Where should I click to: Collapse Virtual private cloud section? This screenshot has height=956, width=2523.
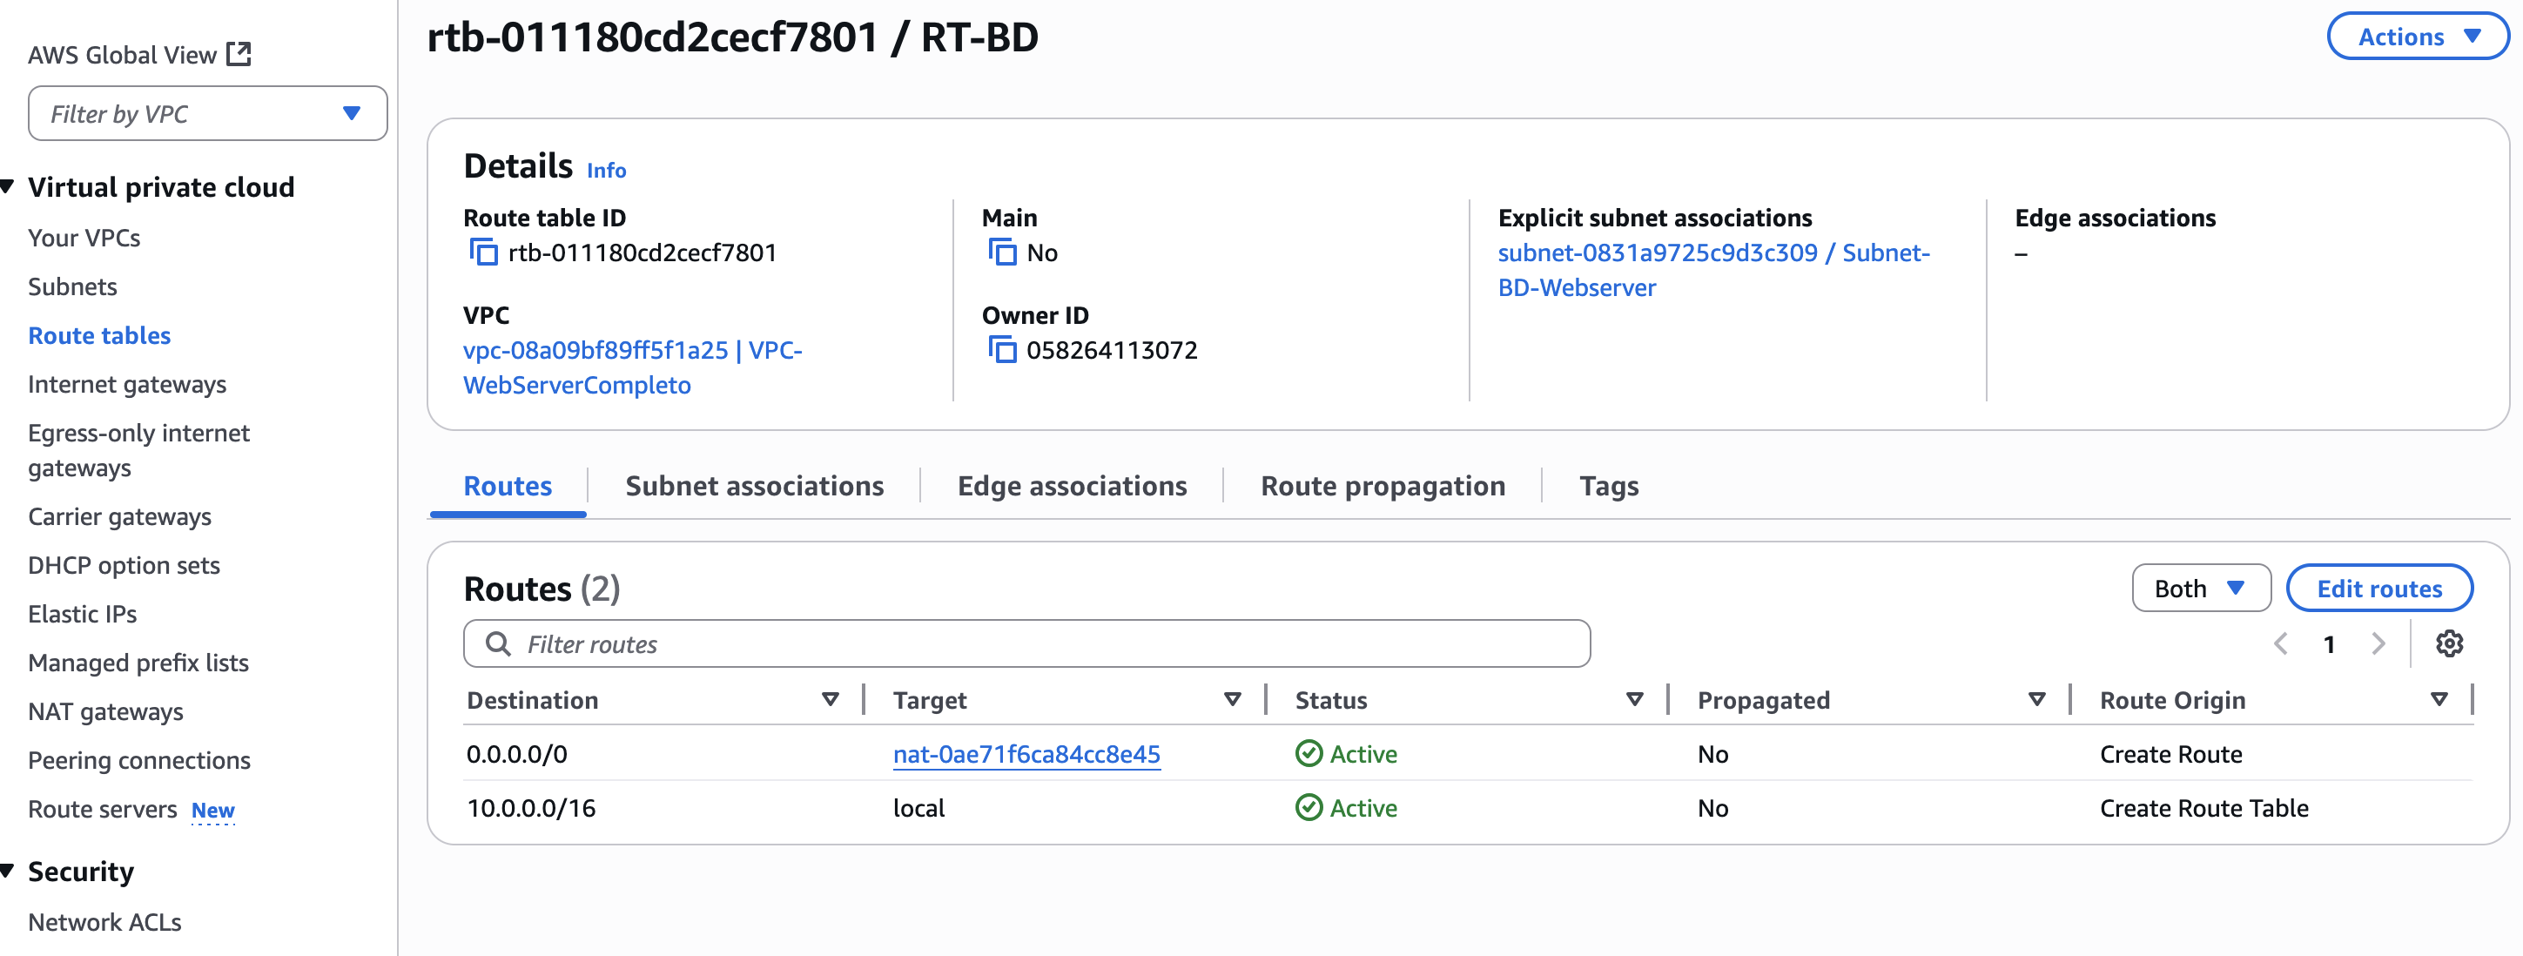pyautogui.click(x=8, y=186)
